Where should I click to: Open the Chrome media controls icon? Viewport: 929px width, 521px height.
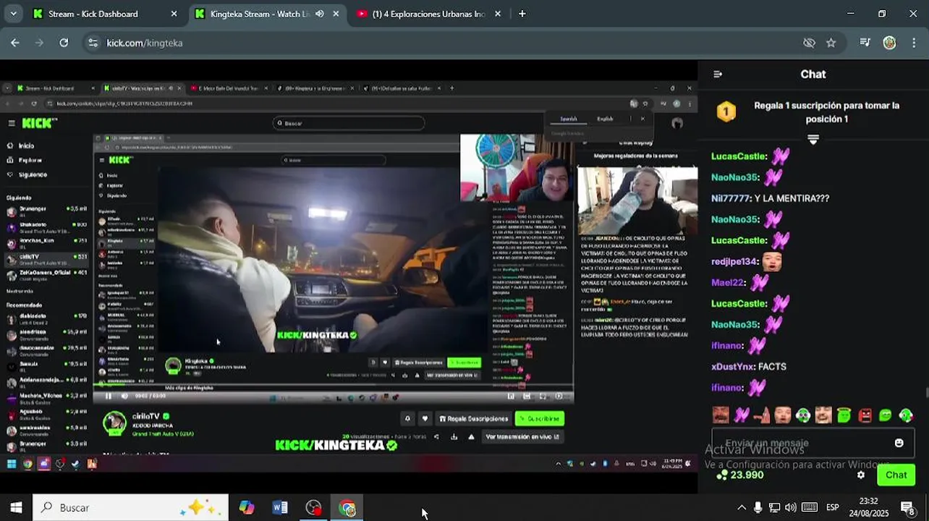coord(865,43)
